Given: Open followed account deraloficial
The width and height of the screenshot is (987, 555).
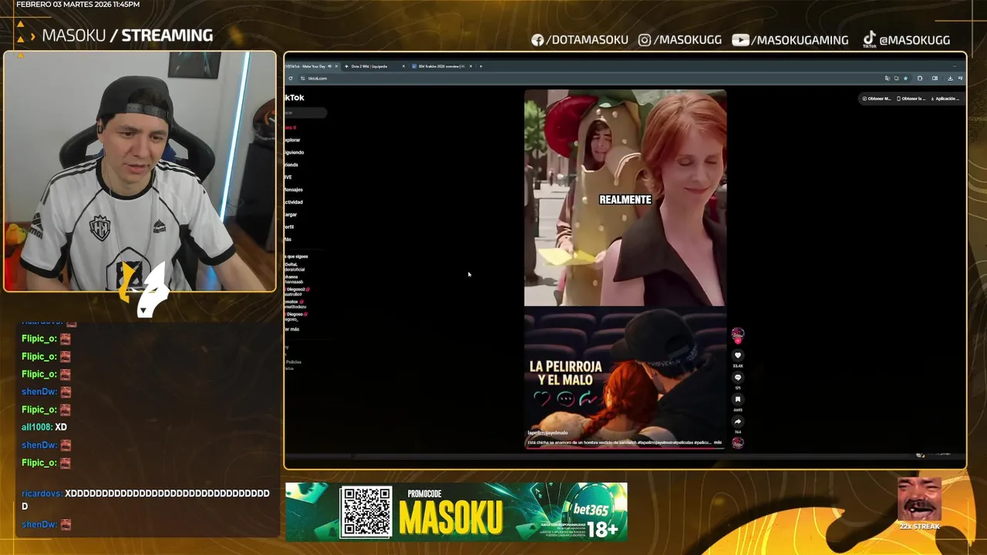Looking at the screenshot, I should (x=295, y=267).
